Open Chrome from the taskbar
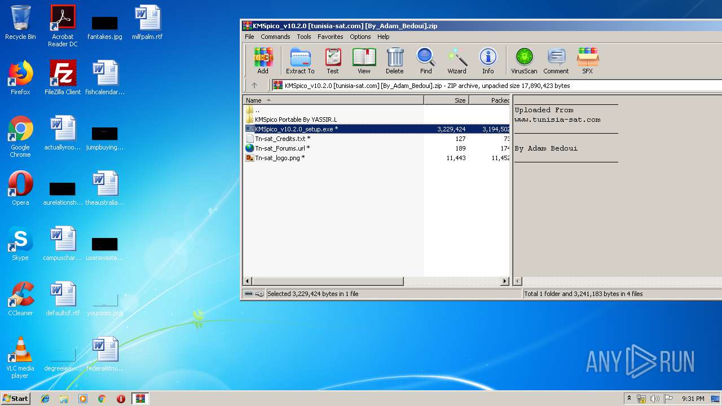The height and width of the screenshot is (406, 722). pos(102,399)
